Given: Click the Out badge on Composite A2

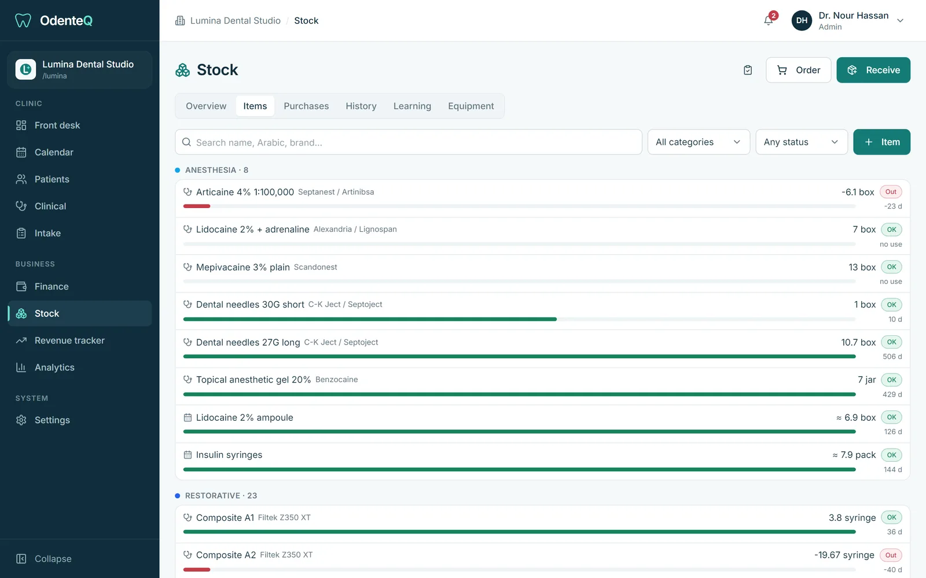Looking at the screenshot, I should [891, 555].
